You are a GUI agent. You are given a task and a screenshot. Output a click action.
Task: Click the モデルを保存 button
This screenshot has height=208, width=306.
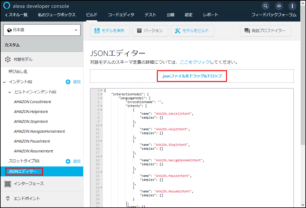[x=110, y=31]
